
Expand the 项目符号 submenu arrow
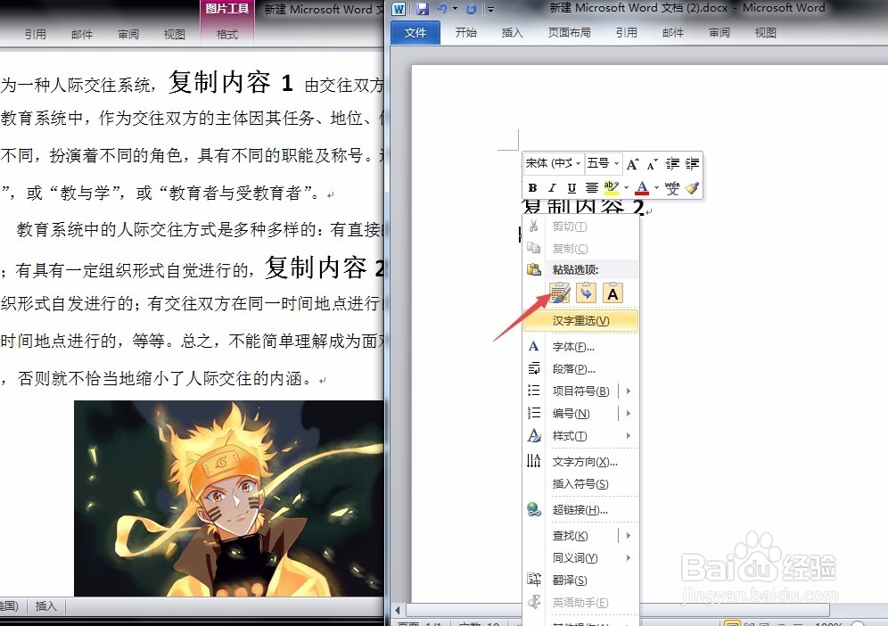pos(628,391)
